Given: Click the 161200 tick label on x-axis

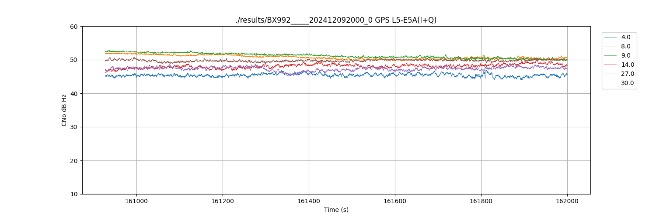Looking at the screenshot, I should click(x=223, y=201).
